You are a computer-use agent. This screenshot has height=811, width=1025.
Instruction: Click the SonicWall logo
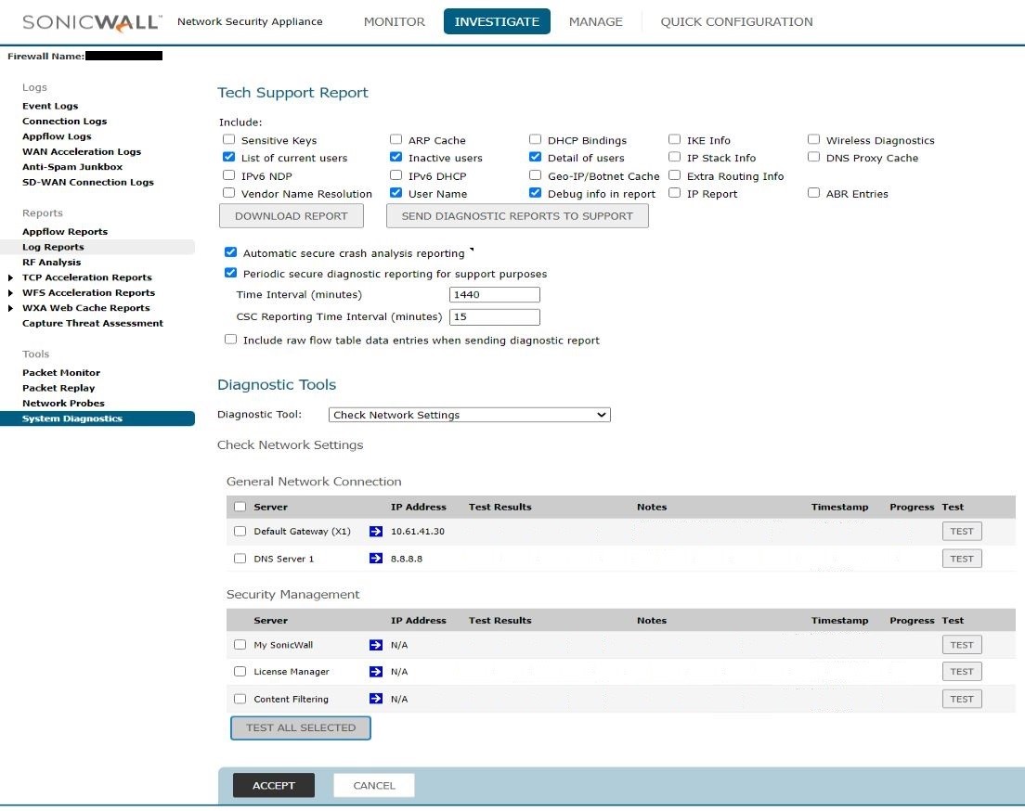(x=91, y=22)
